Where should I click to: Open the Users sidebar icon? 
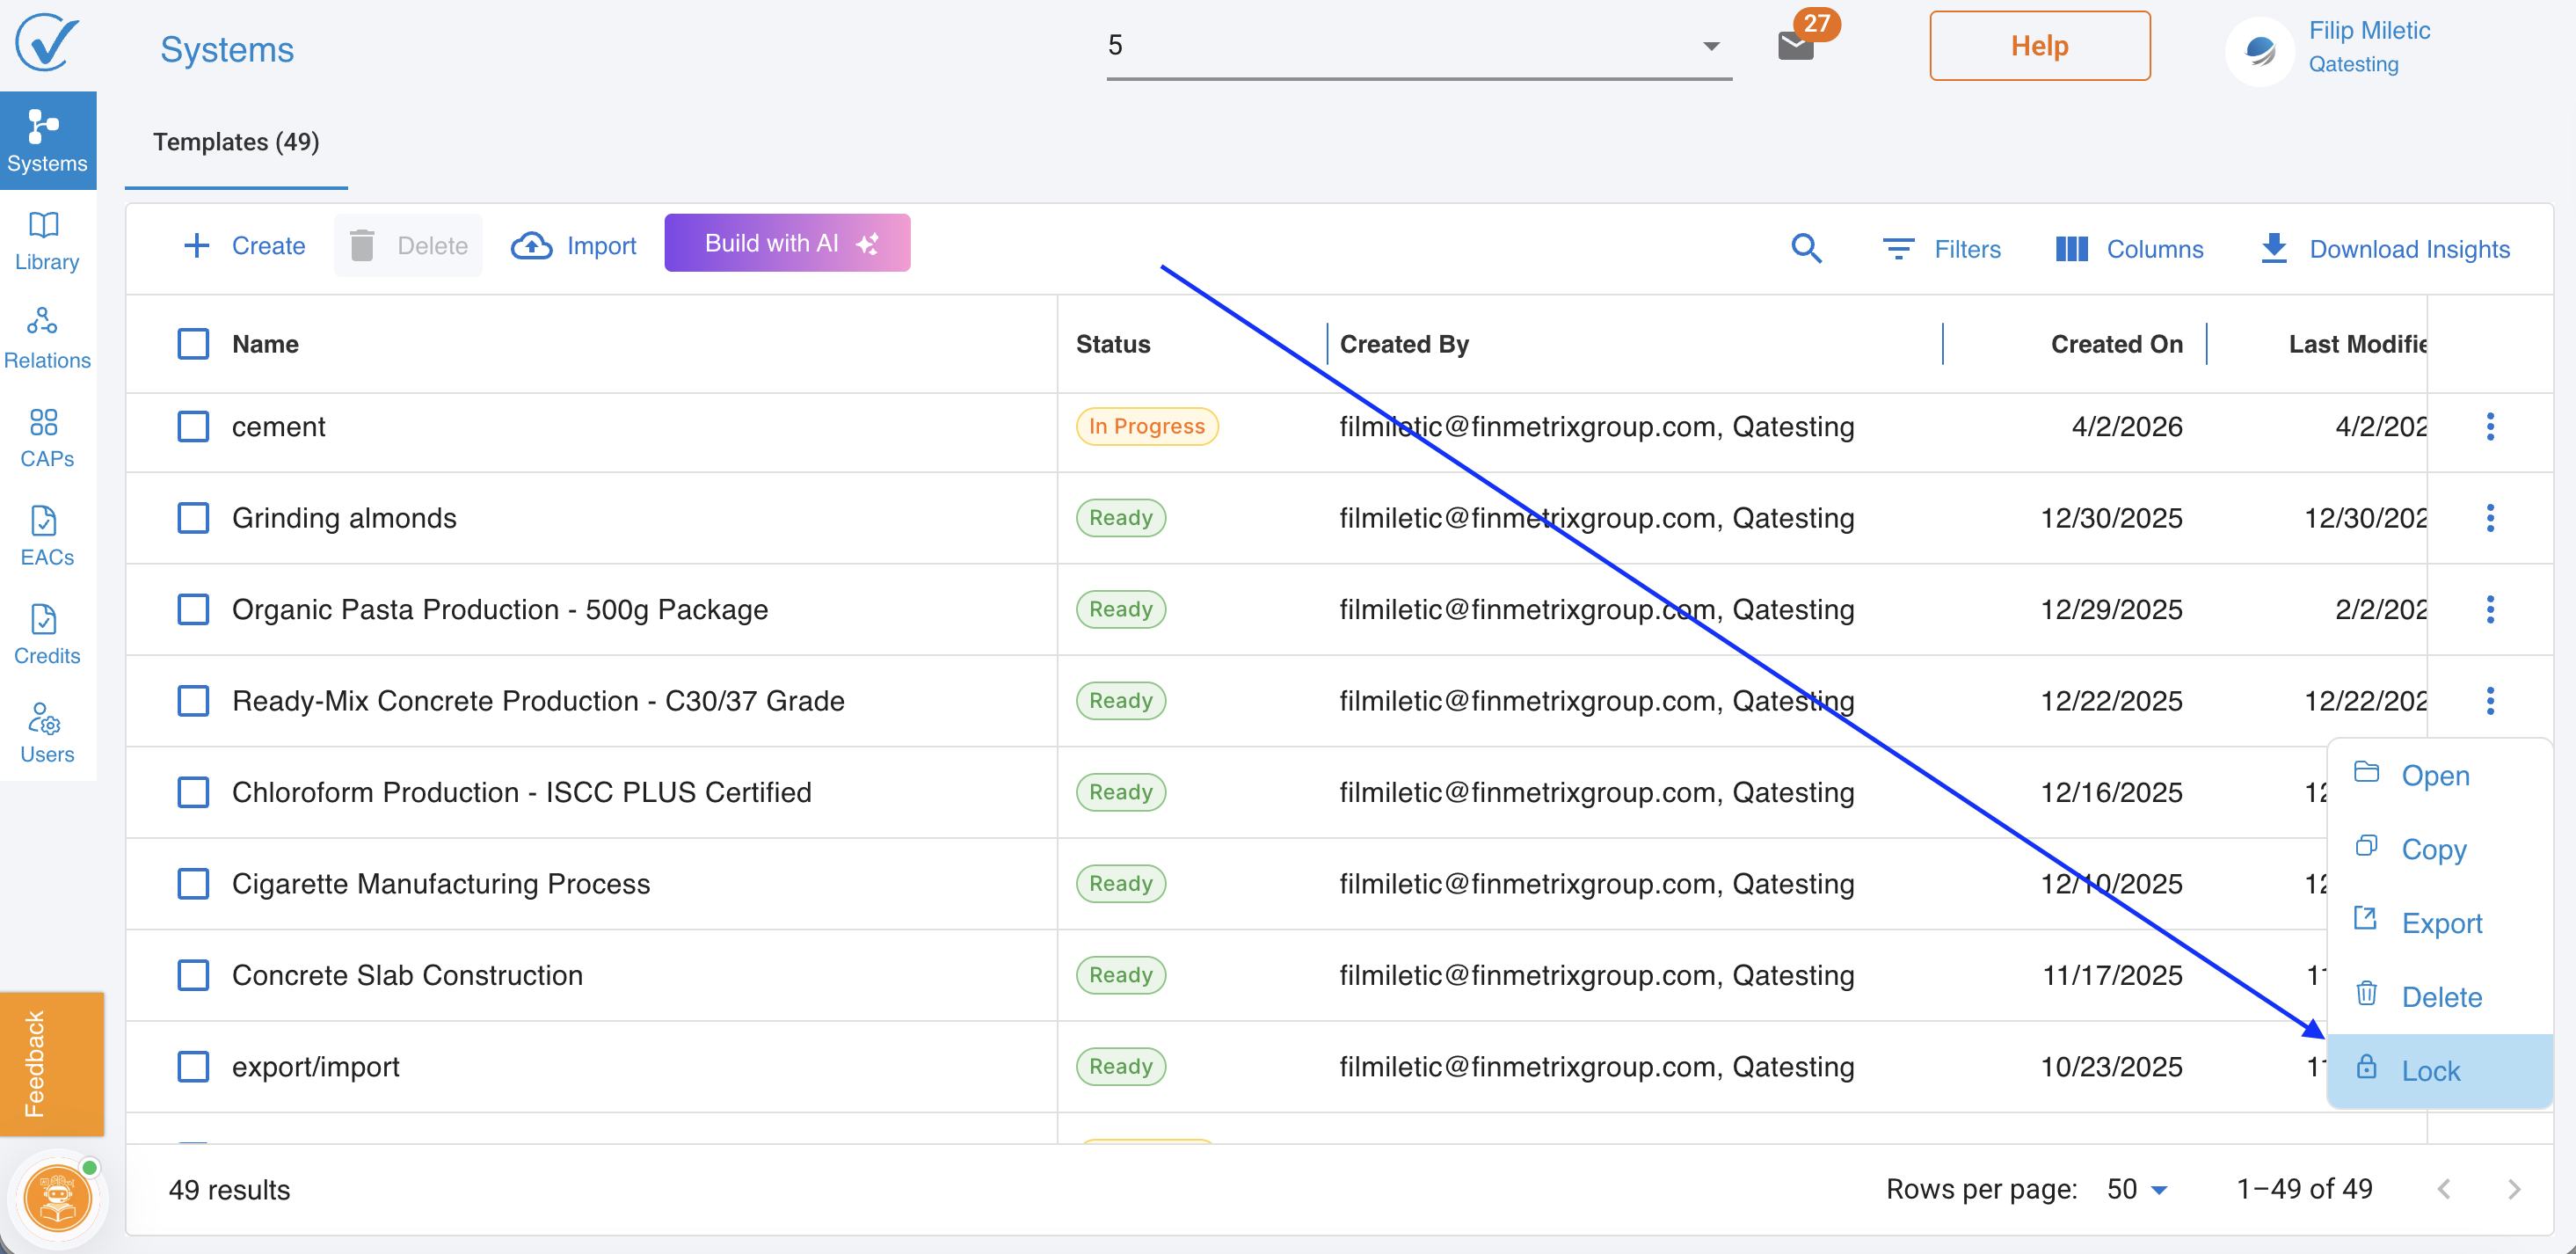[45, 733]
